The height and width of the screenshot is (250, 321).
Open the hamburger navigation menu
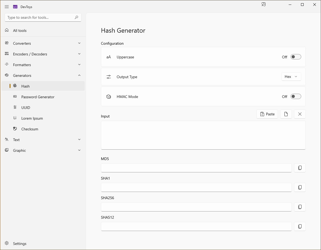(7, 7)
